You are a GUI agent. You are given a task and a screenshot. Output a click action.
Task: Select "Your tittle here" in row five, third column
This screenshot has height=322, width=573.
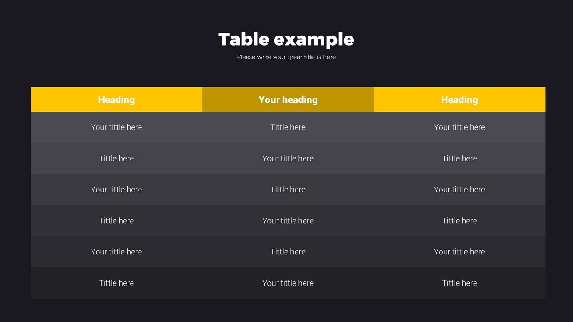coord(459,252)
